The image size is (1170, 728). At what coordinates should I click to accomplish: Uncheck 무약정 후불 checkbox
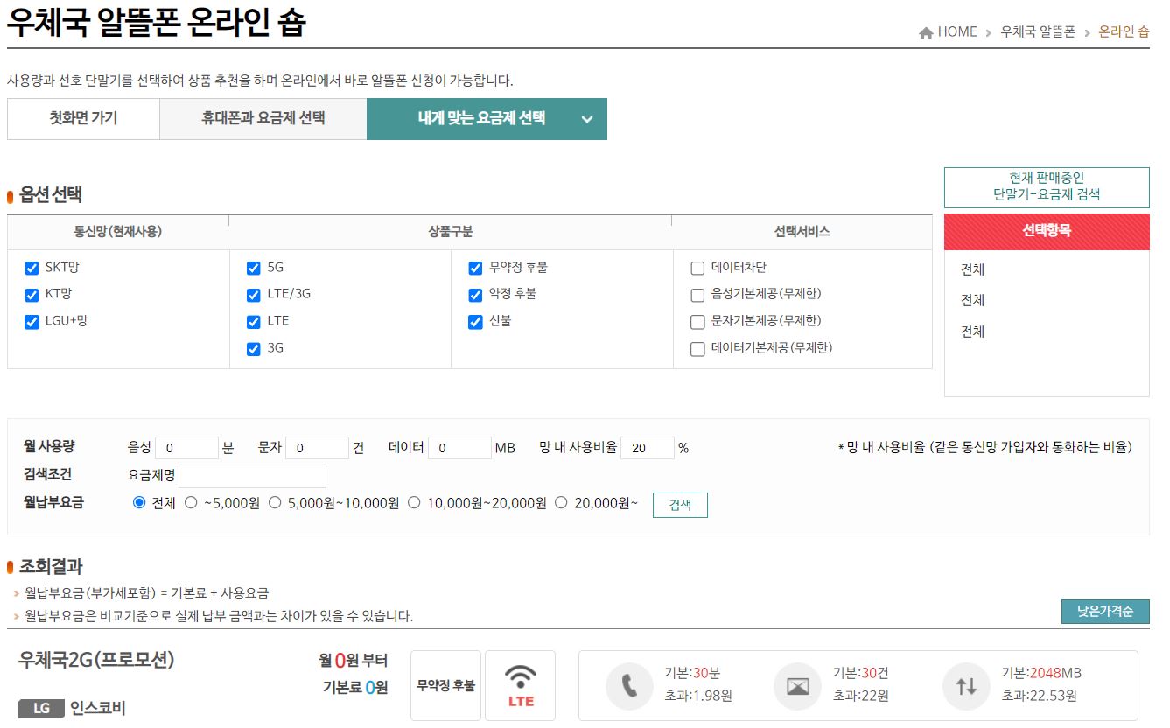[475, 268]
